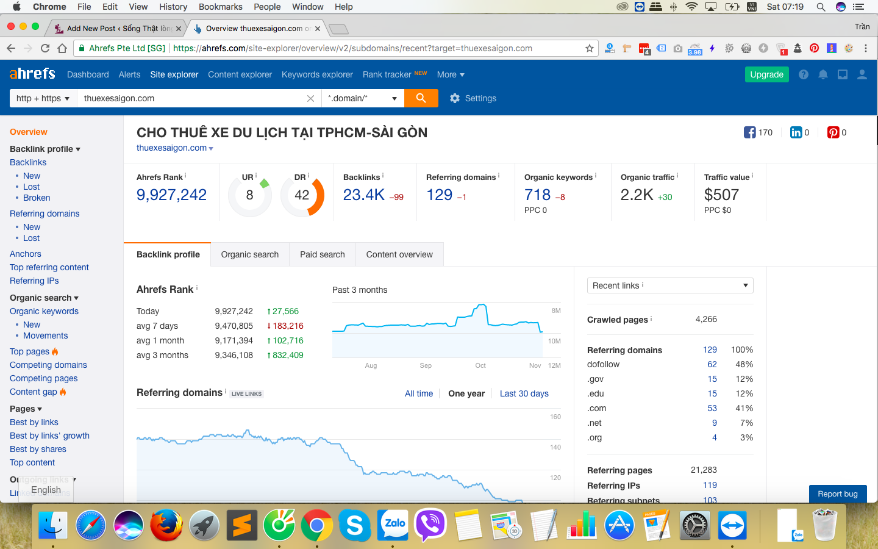878x549 pixels.
Task: Click the dofollow count 62
Action: [x=712, y=364]
